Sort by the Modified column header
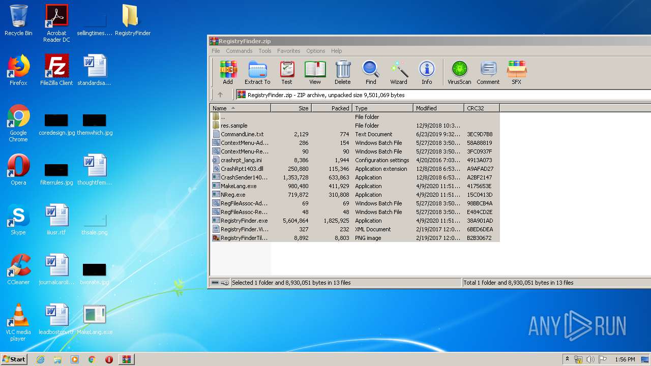 click(438, 108)
